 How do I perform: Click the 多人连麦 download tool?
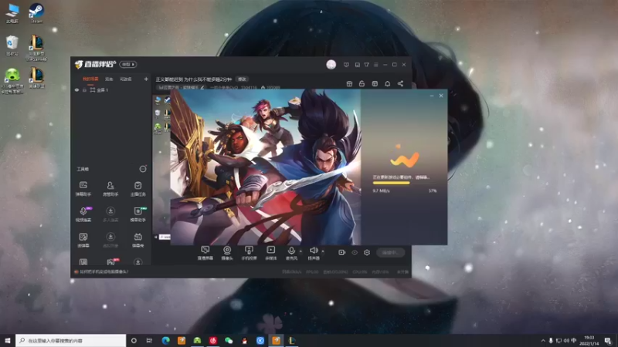[x=110, y=214]
